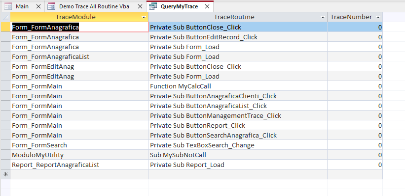Open the TraceNumber column filter dropdown

click(378, 17)
